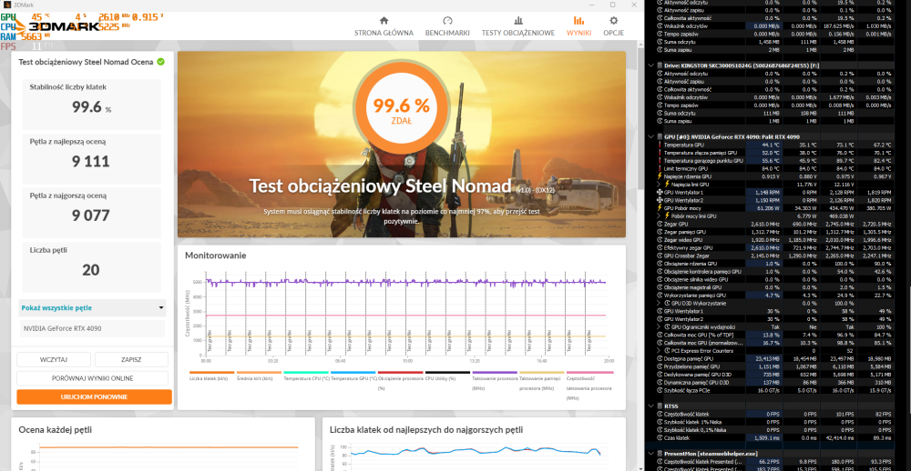Open Benchmarki via the gauge icon
911x471 pixels.
point(447,20)
